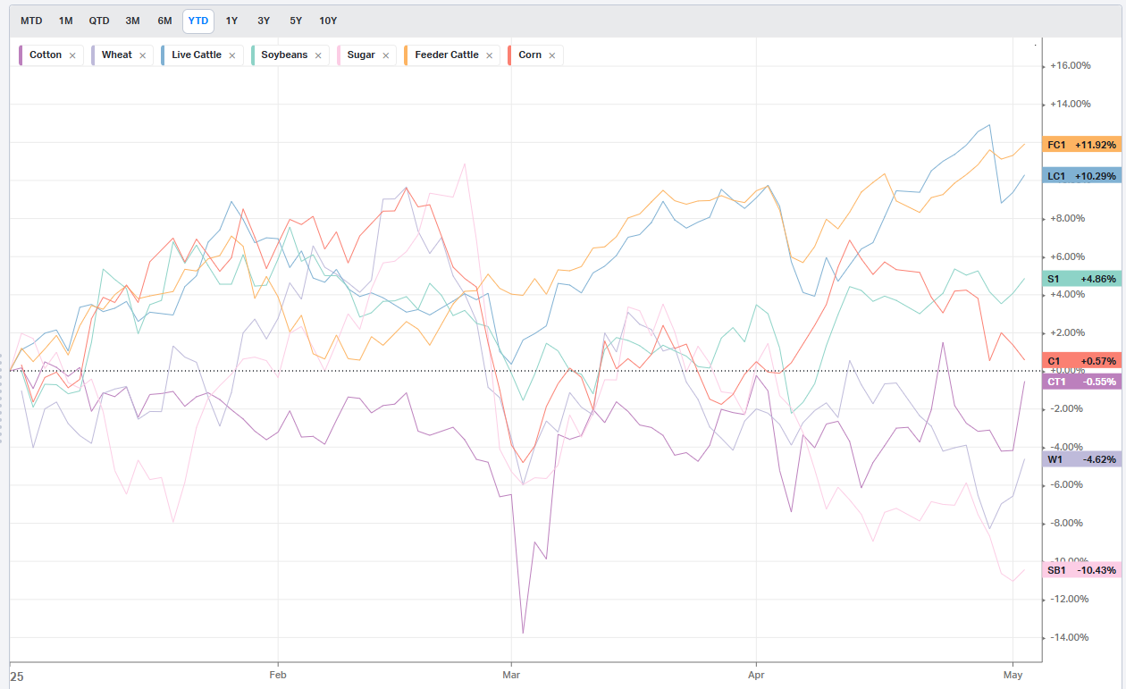Click the LC1 +10.29% value tag
Viewport: 1126px width, 689px height.
[x=1081, y=176]
